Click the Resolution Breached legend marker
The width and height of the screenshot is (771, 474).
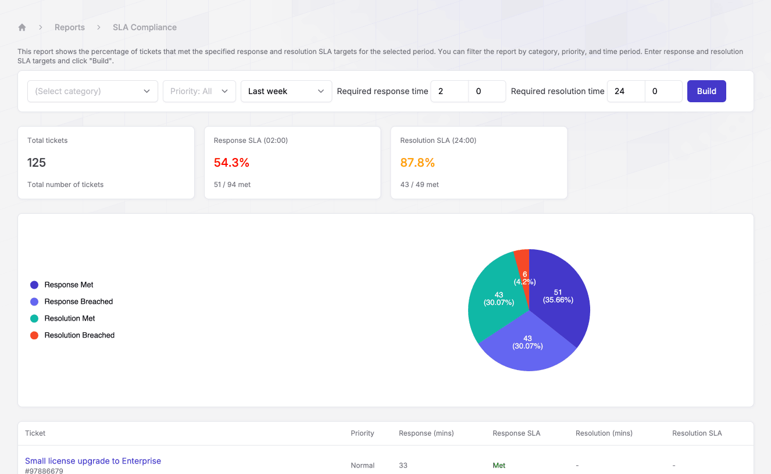34,335
